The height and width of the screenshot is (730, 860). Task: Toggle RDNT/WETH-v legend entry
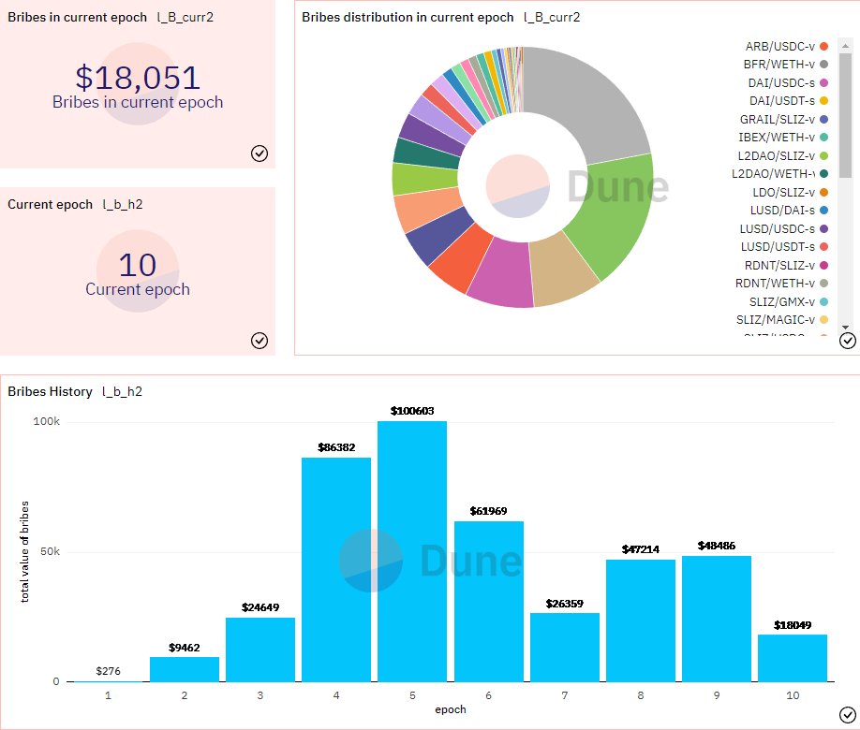781,284
